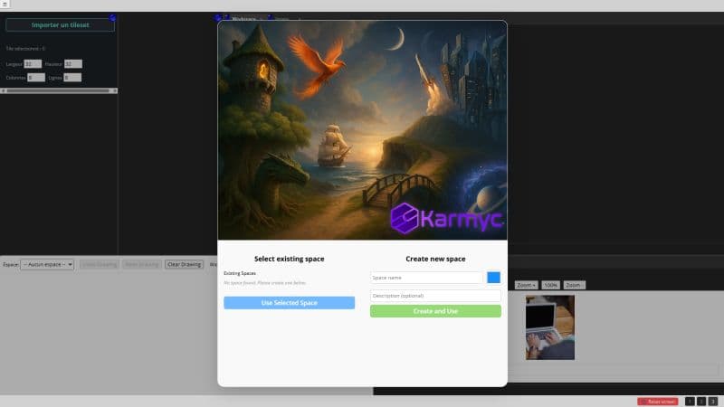This screenshot has height=407, width=724.
Task: Click the Largeur input field
Action: tap(33, 63)
